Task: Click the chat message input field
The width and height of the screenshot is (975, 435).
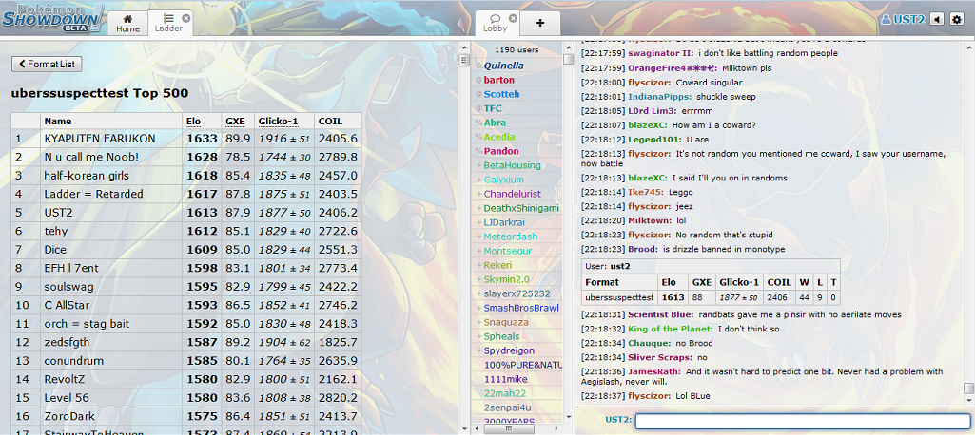Action: pos(802,422)
